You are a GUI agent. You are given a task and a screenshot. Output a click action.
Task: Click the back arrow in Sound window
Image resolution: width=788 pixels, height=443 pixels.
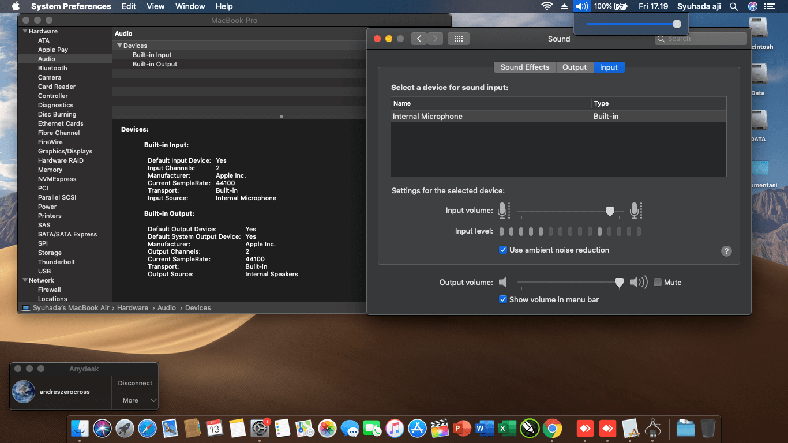coord(419,39)
